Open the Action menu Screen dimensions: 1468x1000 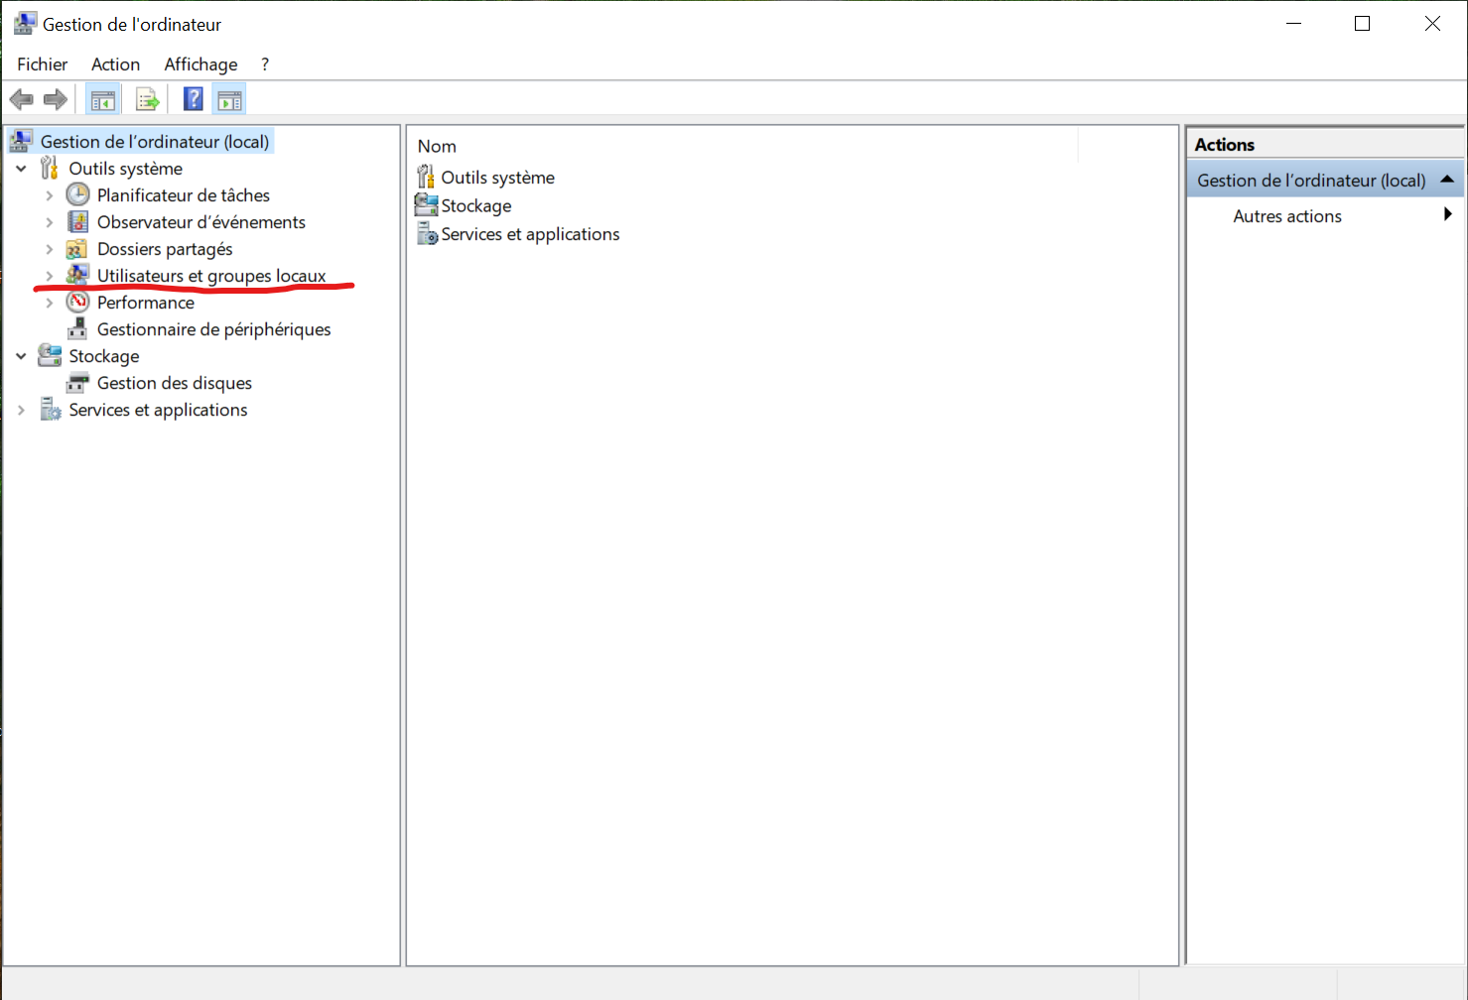coord(116,64)
